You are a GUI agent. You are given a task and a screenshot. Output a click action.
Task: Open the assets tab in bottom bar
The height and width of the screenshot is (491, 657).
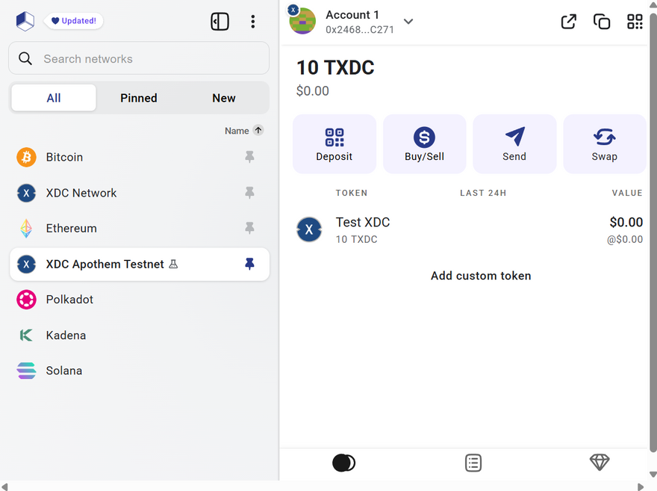343,463
